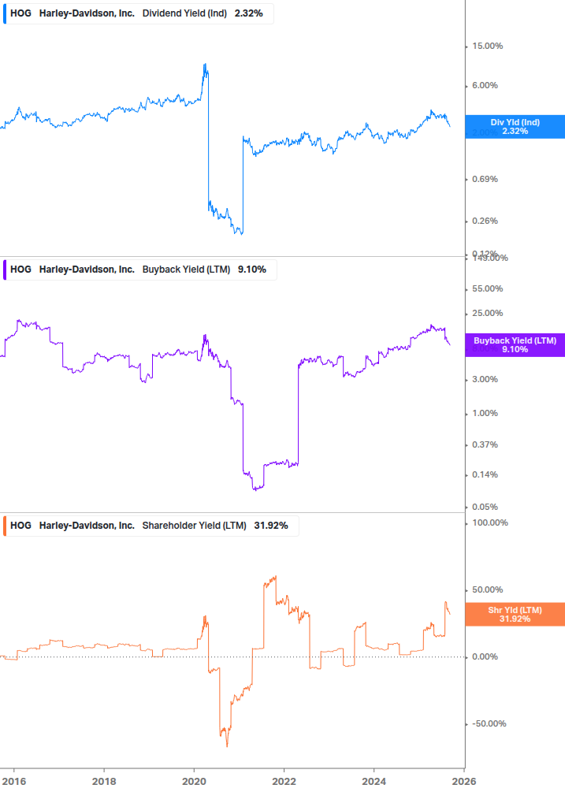Viewport: 565px width, 792px height.
Task: Click the HOG ticker in the Dividend Yield legend
Action: [20, 13]
